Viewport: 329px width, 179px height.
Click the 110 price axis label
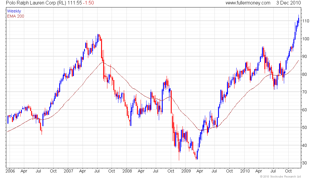(x=305, y=21)
